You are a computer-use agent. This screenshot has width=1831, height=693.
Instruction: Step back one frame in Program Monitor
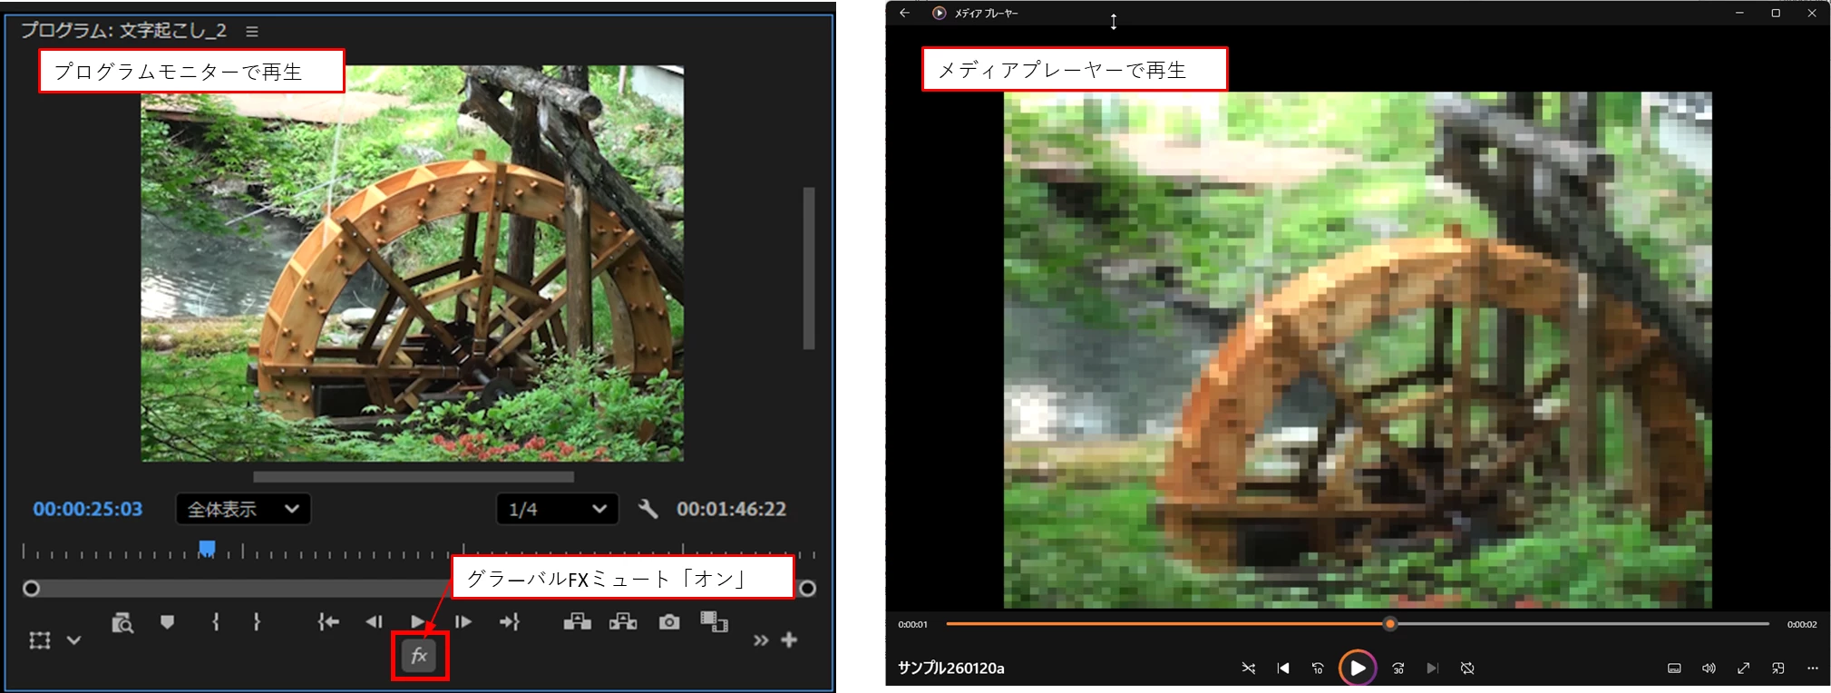click(374, 622)
